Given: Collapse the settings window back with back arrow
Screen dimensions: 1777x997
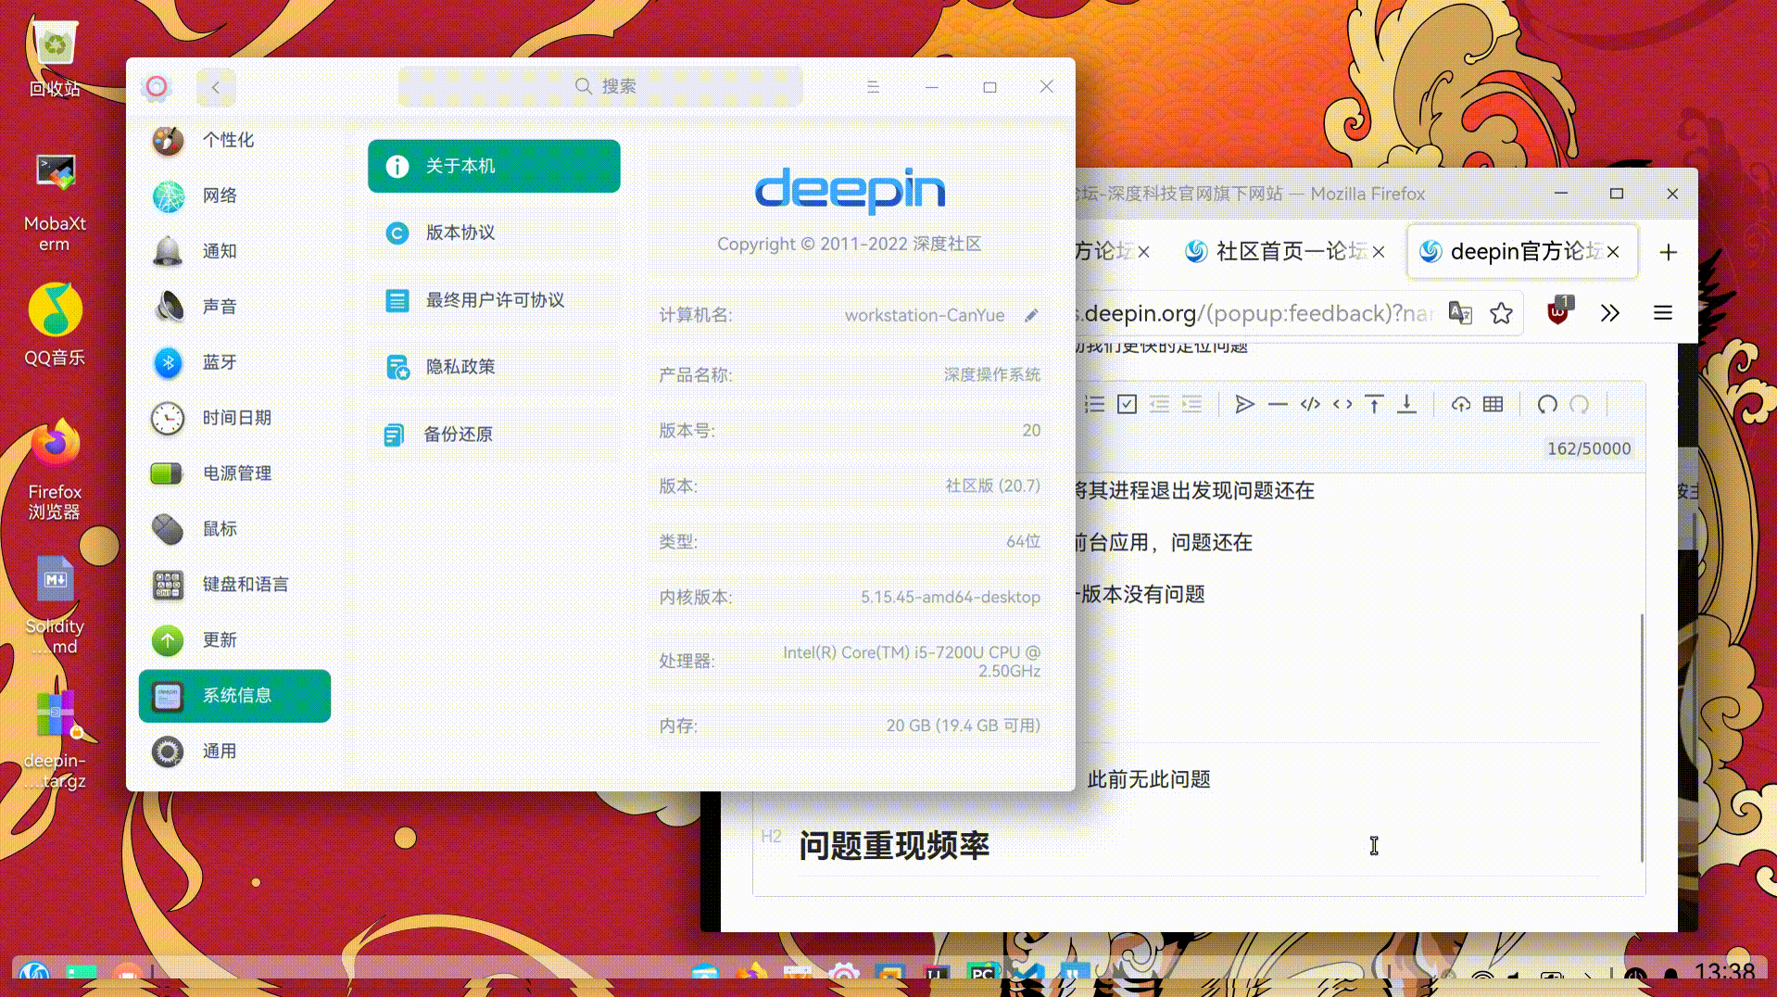Looking at the screenshot, I should [x=216, y=86].
